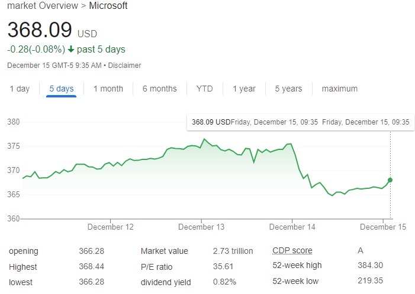Choose the YTD range tab

[205, 89]
